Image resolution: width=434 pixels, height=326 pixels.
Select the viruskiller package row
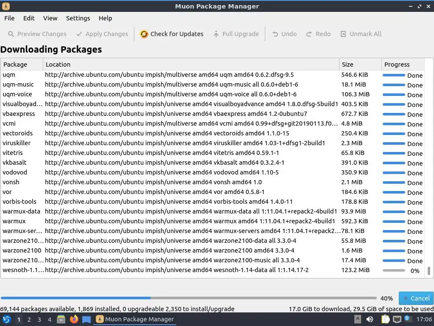click(212, 143)
